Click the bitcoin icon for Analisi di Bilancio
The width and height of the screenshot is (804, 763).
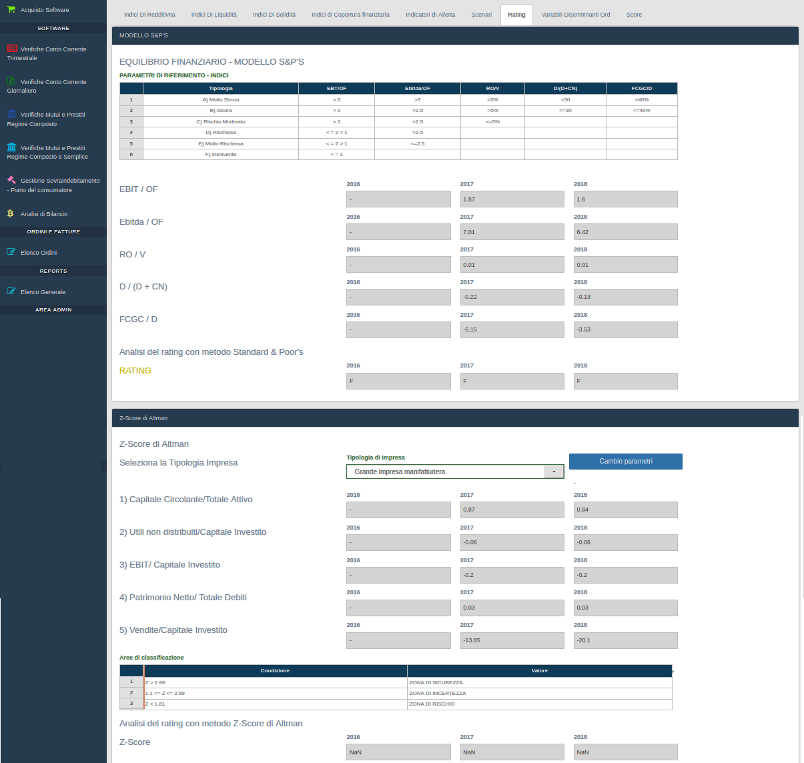[x=11, y=213]
